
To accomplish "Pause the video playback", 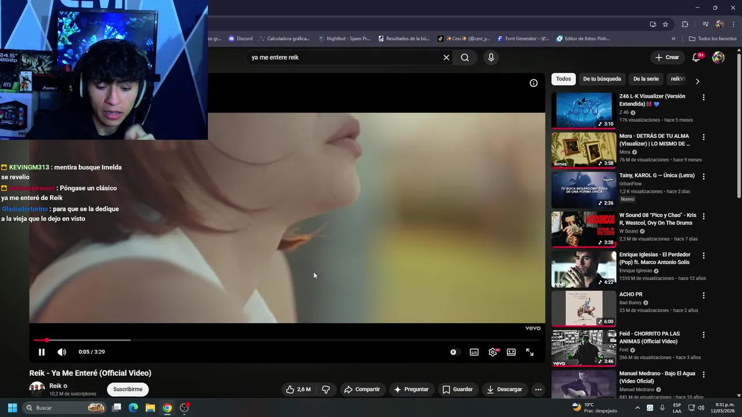I will pos(42,352).
